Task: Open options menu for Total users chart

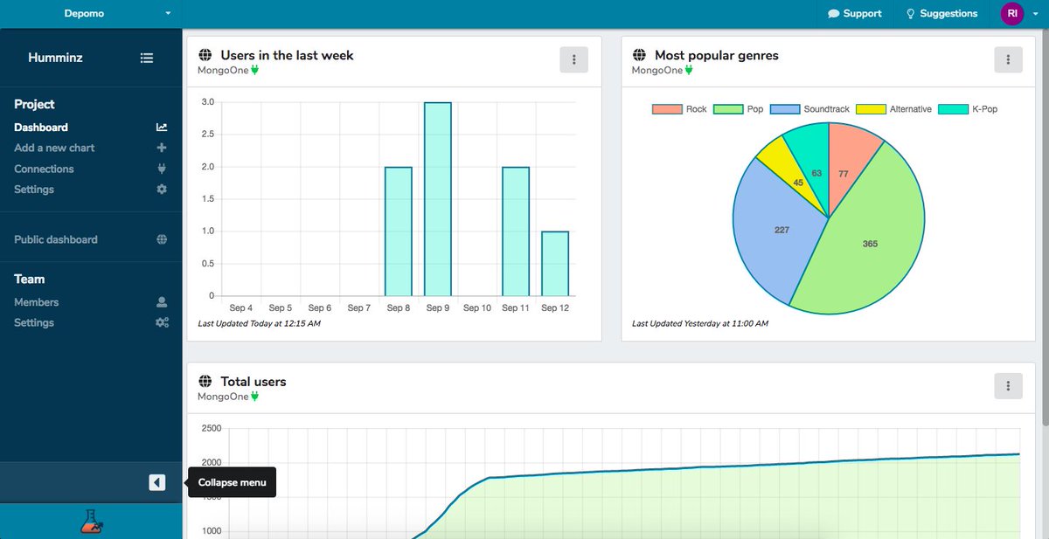Action: pyautogui.click(x=1008, y=385)
